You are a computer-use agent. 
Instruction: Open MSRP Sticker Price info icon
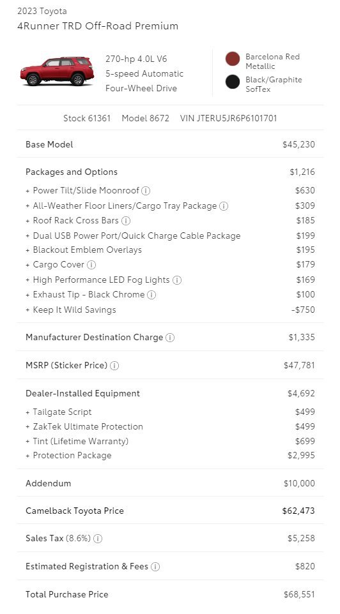[x=114, y=366]
